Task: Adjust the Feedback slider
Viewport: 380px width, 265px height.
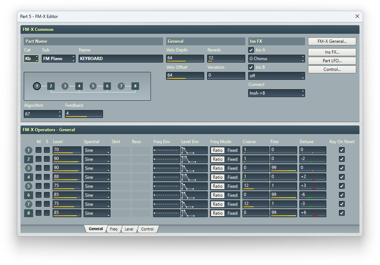Action: 84,114
